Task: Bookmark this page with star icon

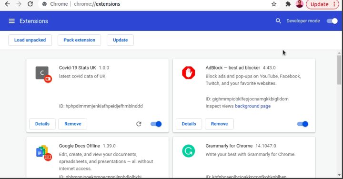Action: [x=274, y=4]
